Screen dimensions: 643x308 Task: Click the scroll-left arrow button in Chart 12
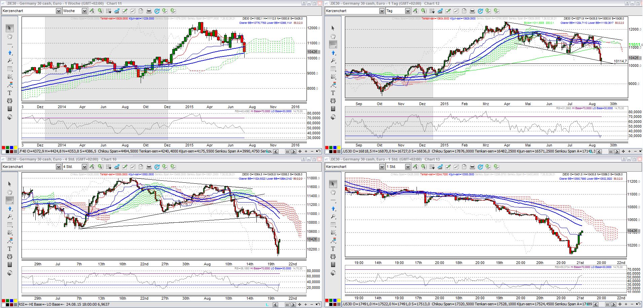click(599, 151)
